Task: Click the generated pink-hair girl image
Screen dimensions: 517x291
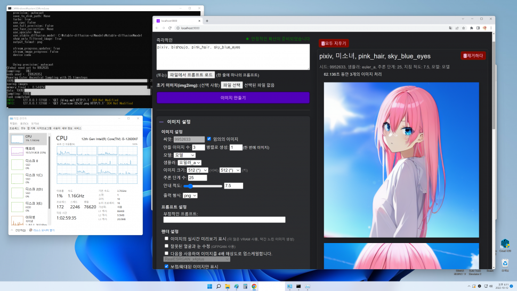Action: point(401,160)
